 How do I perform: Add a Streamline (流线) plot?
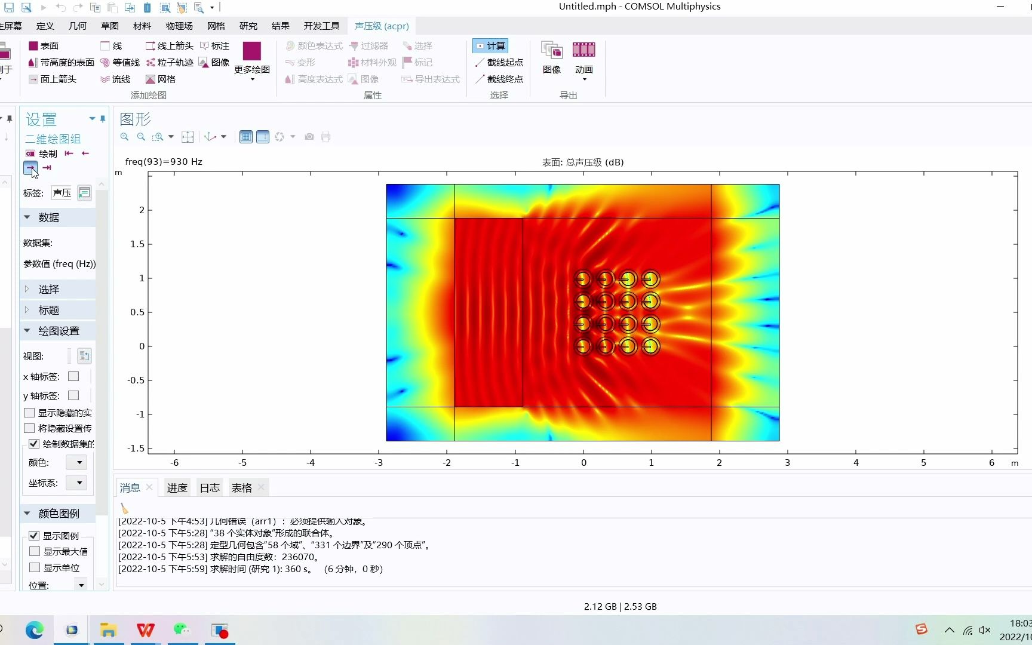tap(115, 79)
